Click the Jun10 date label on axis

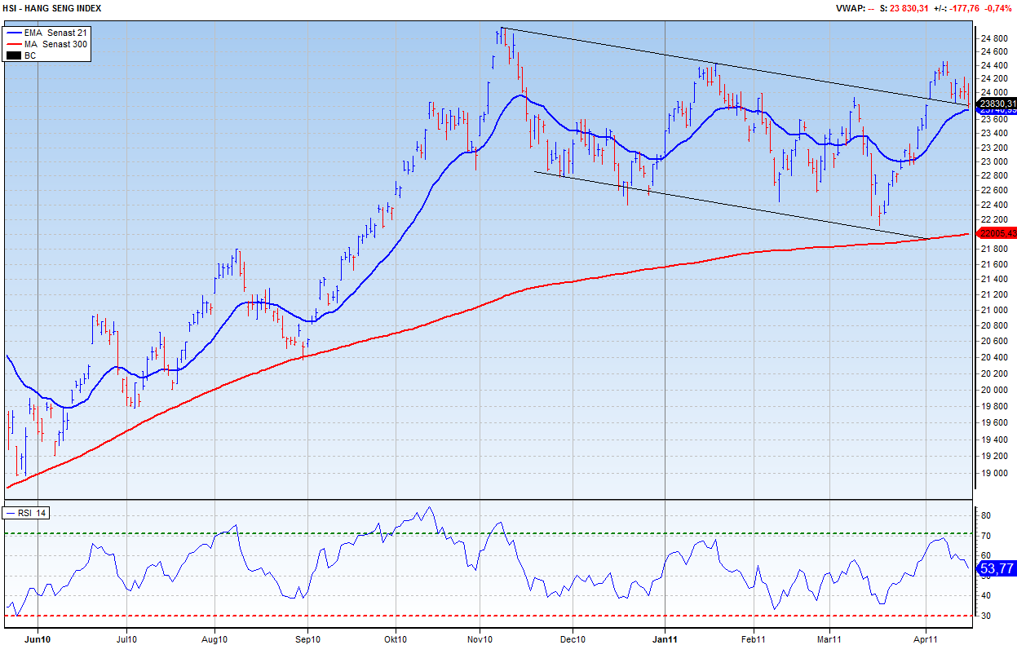pos(38,638)
